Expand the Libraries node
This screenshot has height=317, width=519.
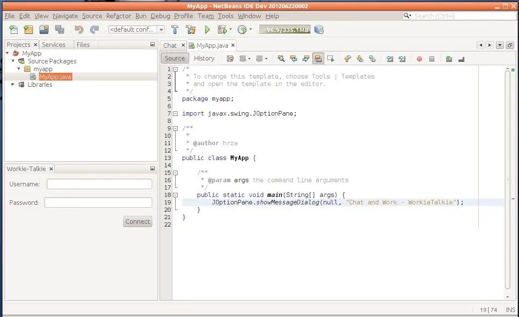13,84
